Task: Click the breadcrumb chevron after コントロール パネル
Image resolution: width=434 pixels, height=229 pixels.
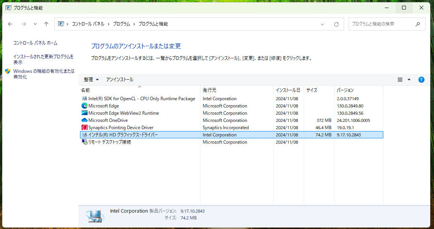Action: point(109,24)
